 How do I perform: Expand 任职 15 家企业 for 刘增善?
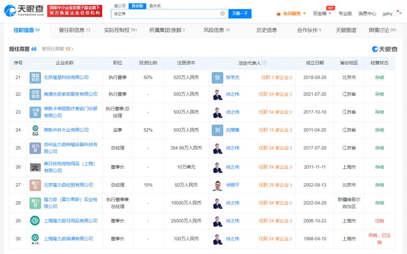[x=276, y=130]
